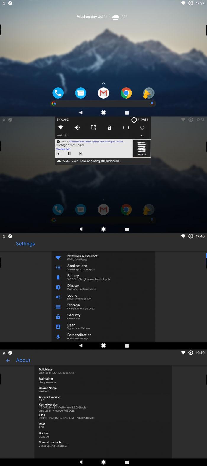Open Battery settings entry

[103, 277]
